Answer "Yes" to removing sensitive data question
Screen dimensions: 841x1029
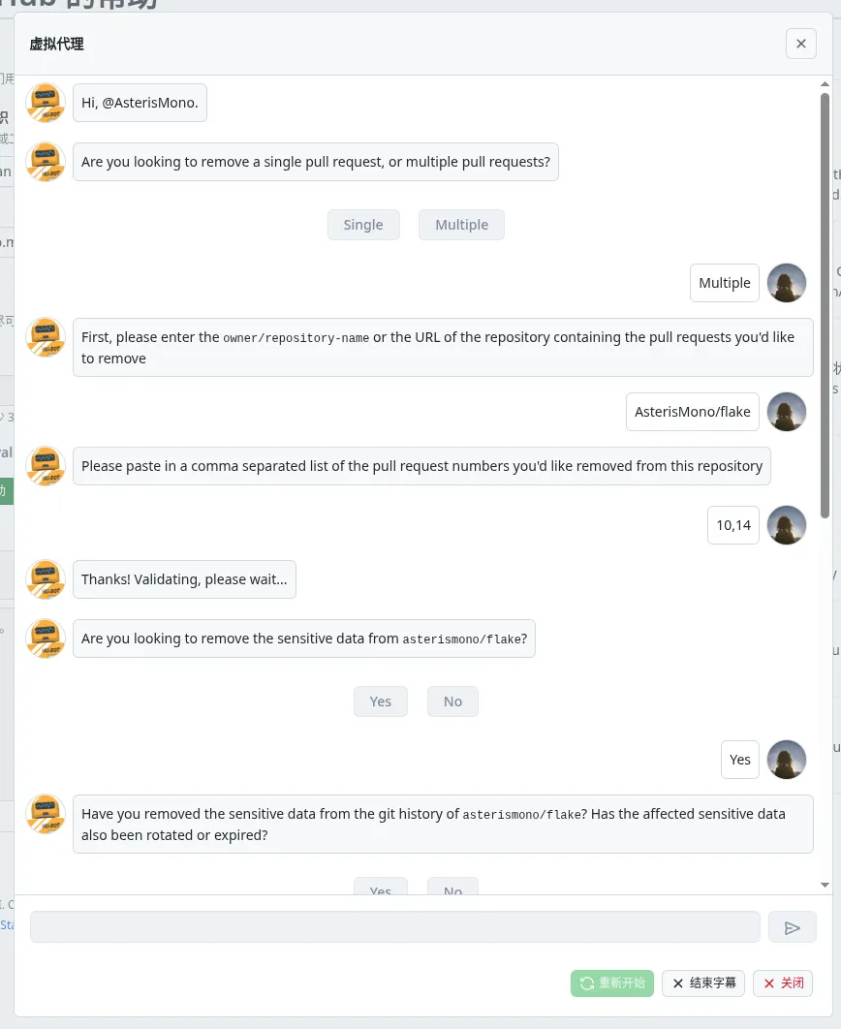coord(381,702)
